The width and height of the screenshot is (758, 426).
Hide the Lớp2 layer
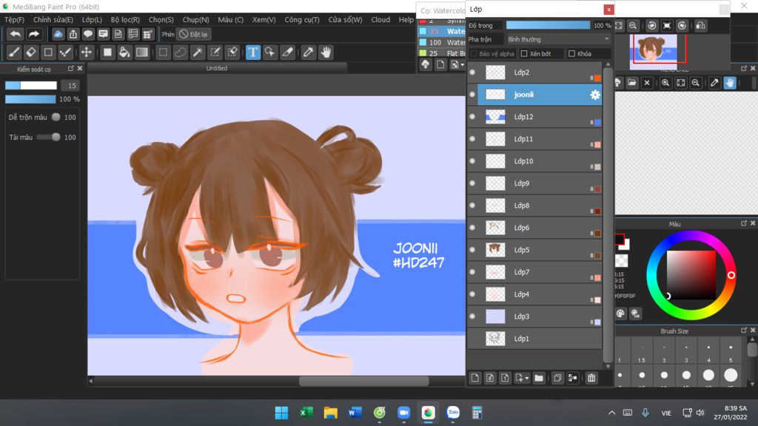(x=472, y=72)
